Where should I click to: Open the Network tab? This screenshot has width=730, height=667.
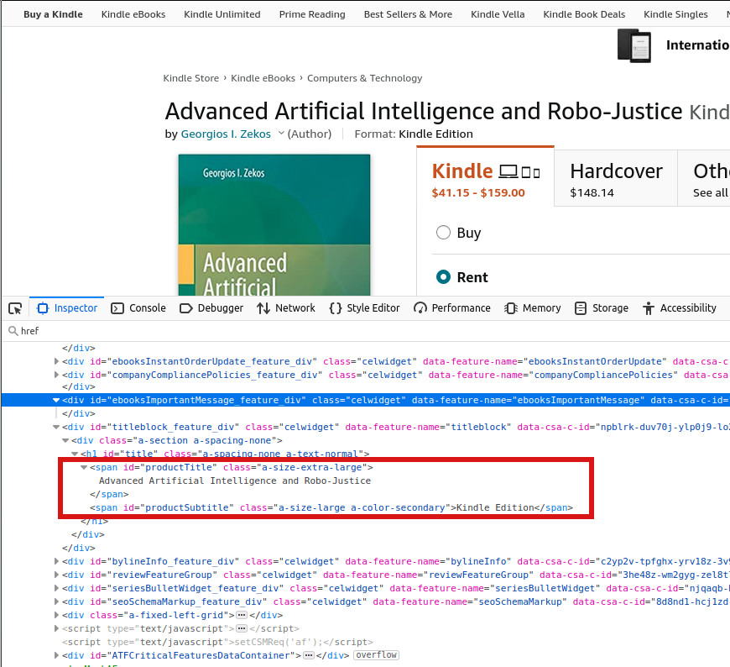(x=286, y=308)
